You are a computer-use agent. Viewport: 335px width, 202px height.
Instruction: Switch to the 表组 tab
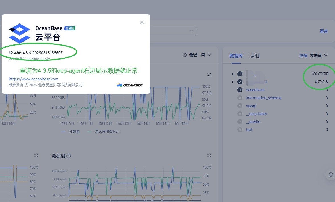click(254, 56)
